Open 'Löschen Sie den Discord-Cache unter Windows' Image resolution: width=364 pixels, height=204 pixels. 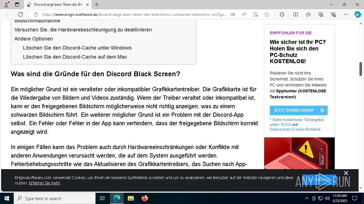[x=77, y=48]
